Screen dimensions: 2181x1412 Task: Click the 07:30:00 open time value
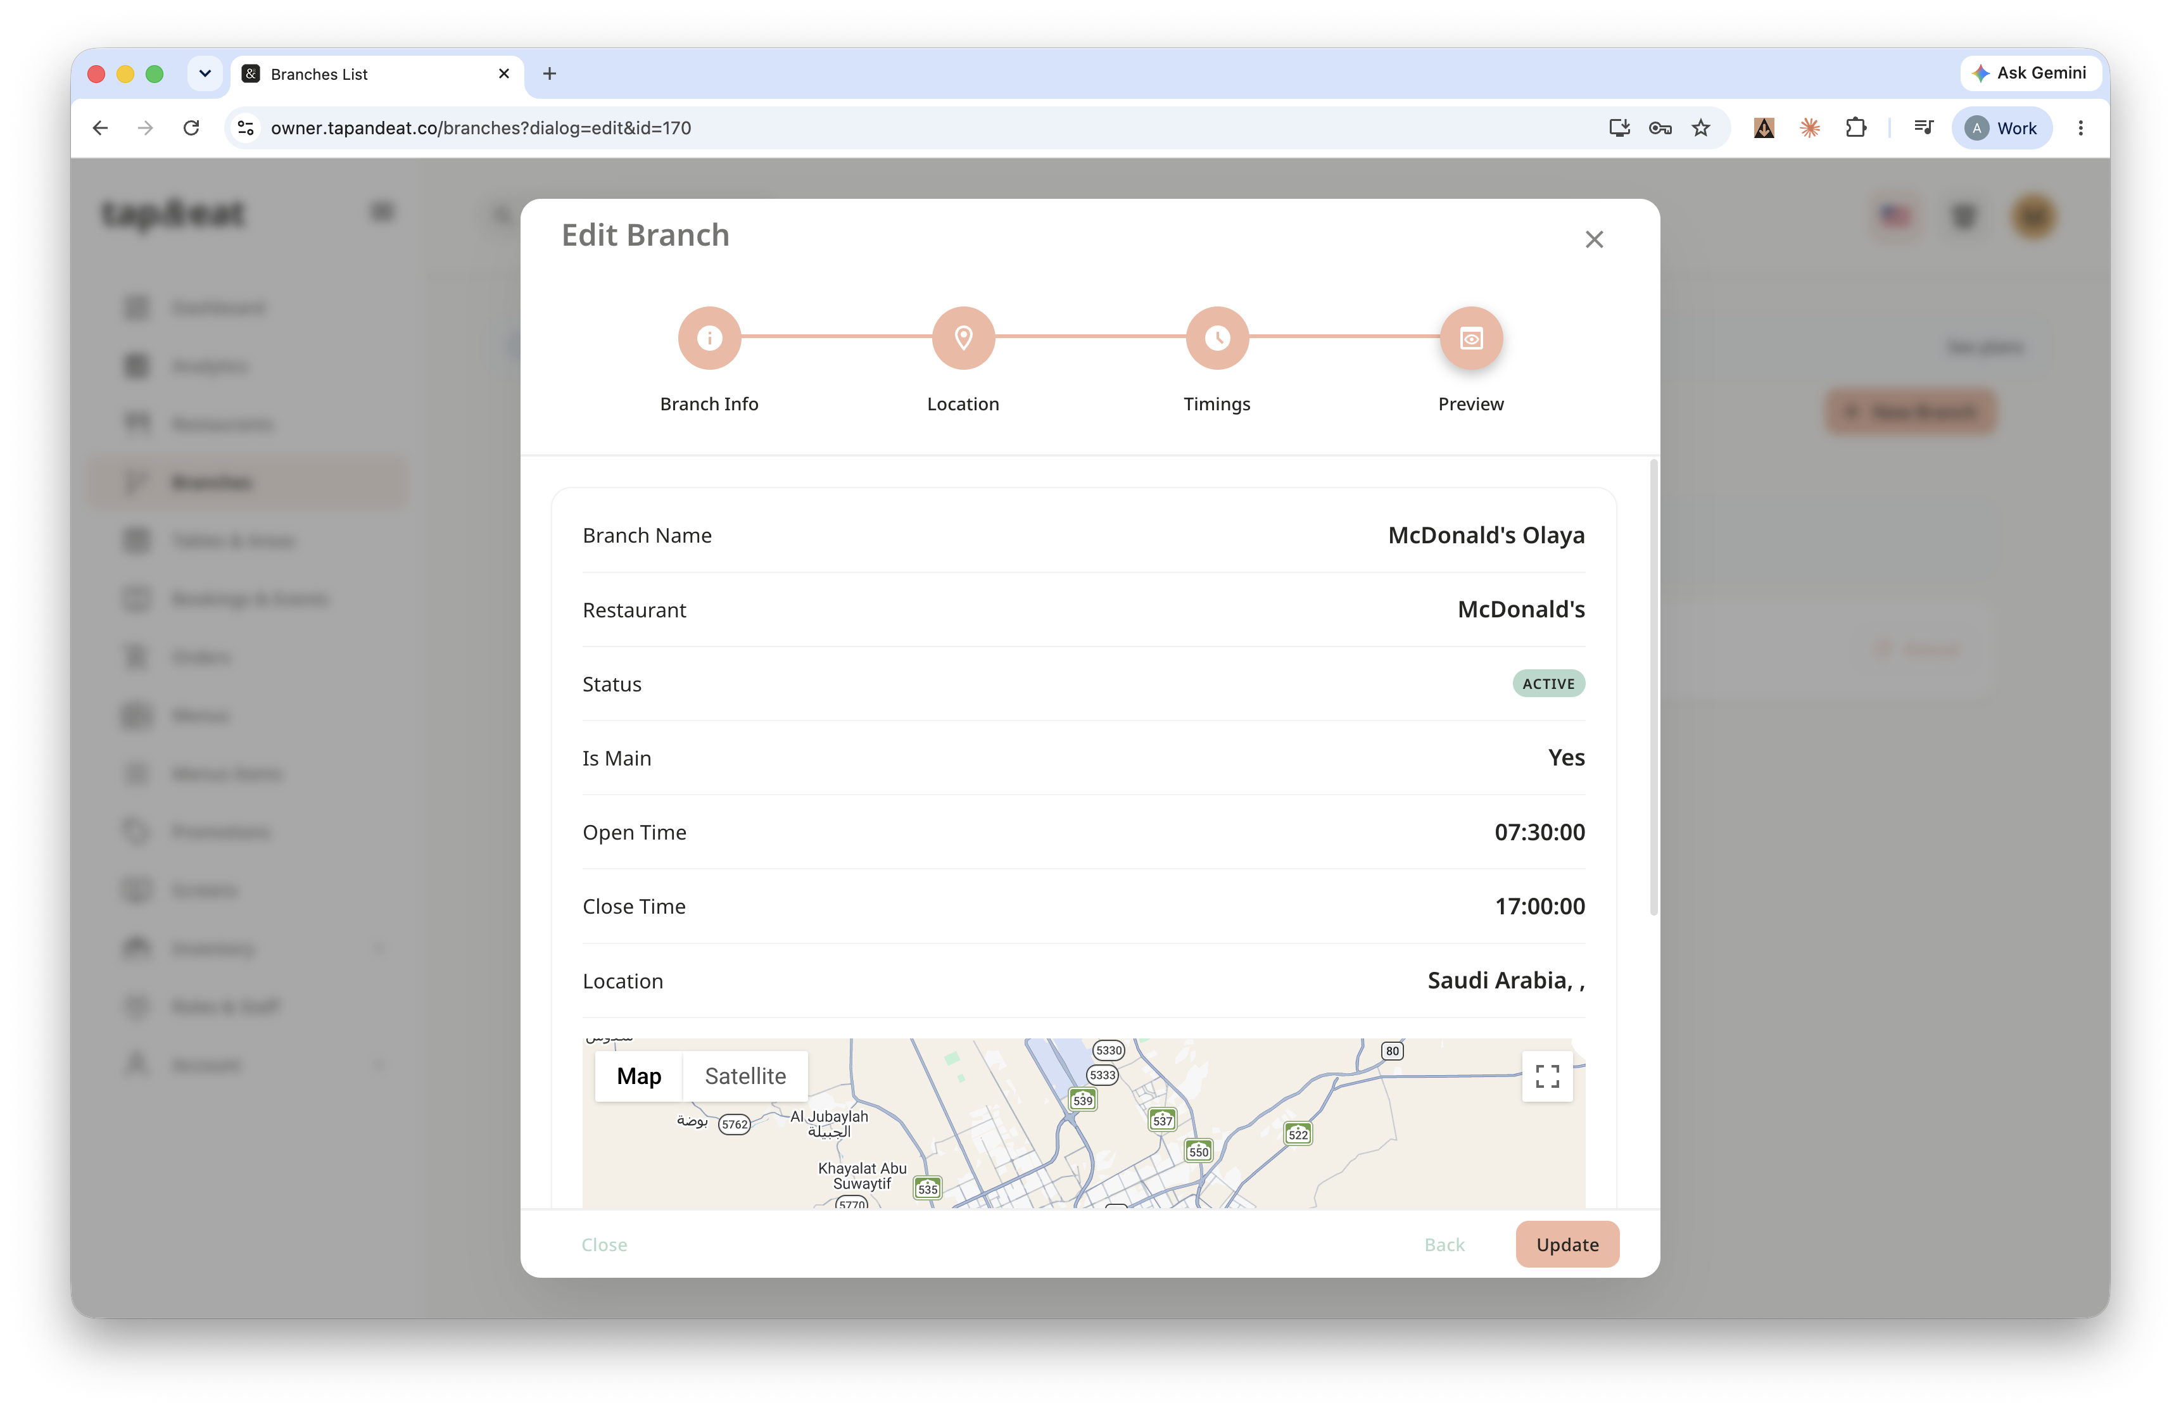(1539, 832)
